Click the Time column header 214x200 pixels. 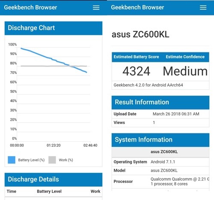(x=12, y=191)
